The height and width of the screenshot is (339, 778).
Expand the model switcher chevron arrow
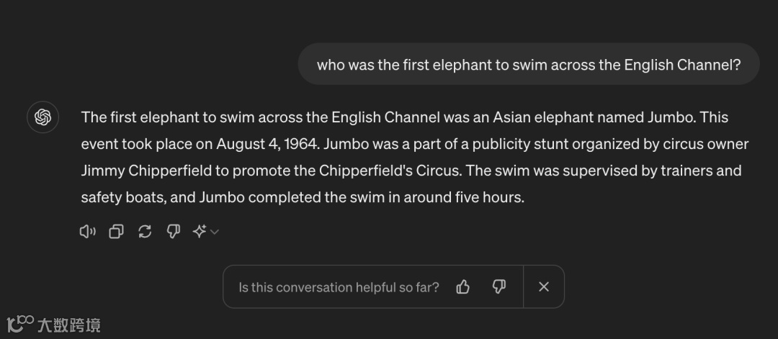(215, 232)
